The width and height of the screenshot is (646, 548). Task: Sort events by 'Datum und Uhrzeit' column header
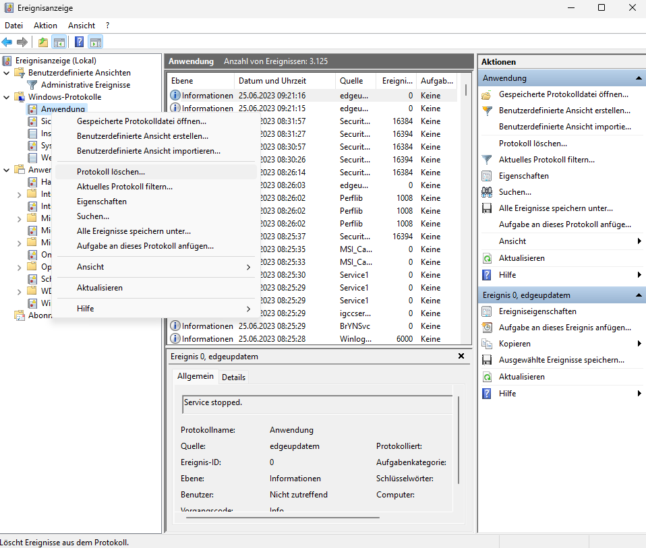[272, 81]
